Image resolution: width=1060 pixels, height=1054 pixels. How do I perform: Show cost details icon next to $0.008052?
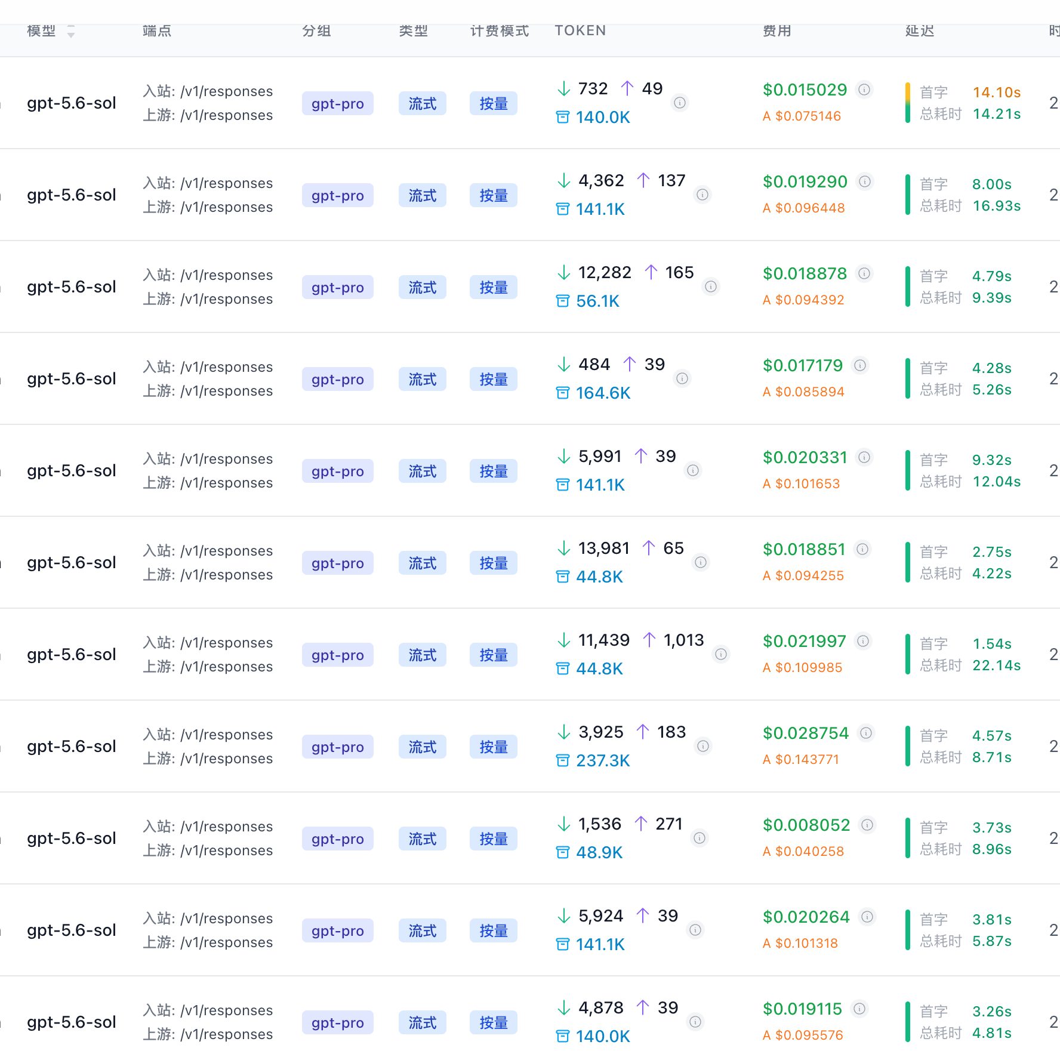867,825
